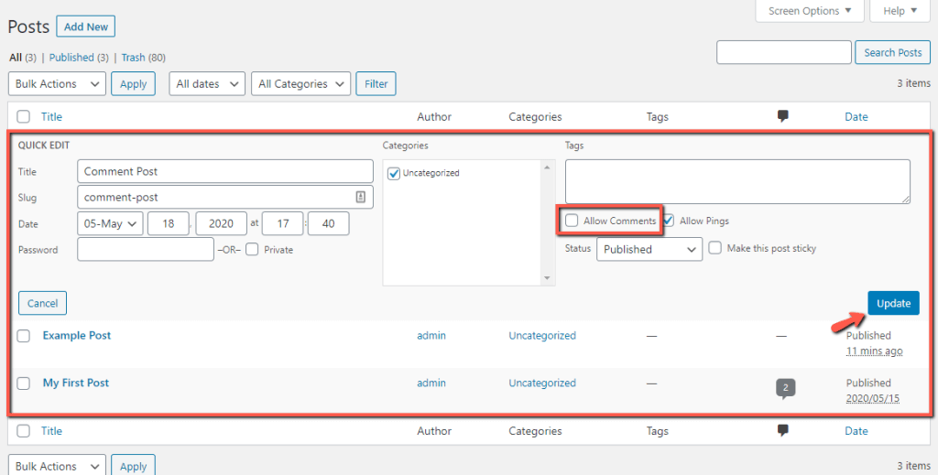The width and height of the screenshot is (938, 475).
Task: Click the Title field with Comment Post
Action: (225, 171)
